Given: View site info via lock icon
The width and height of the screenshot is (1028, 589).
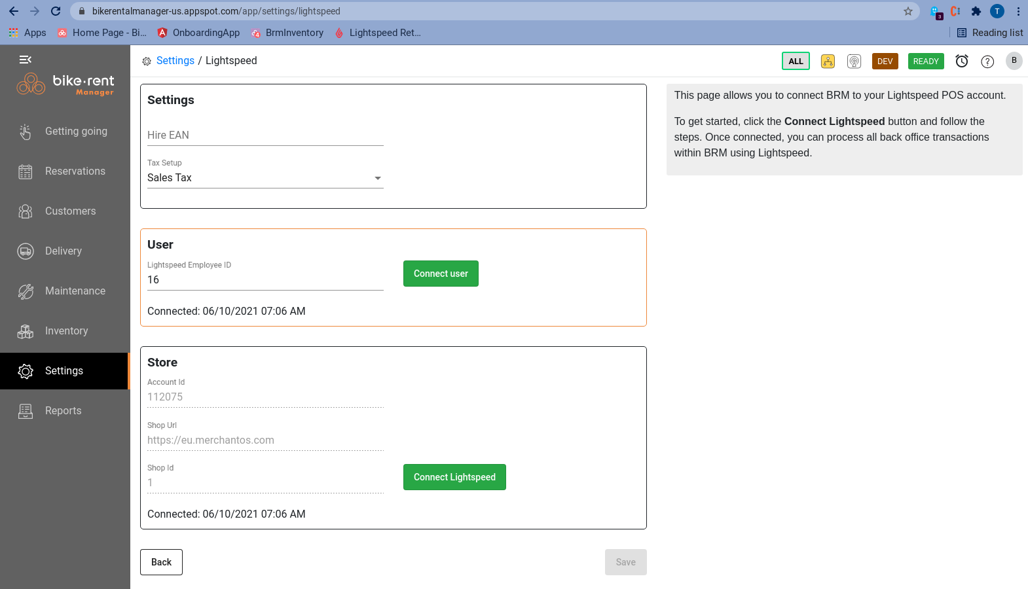Looking at the screenshot, I should (82, 11).
